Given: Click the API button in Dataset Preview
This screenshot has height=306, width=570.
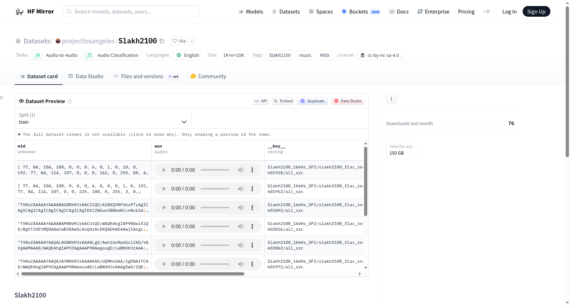Looking at the screenshot, I should 261,101.
